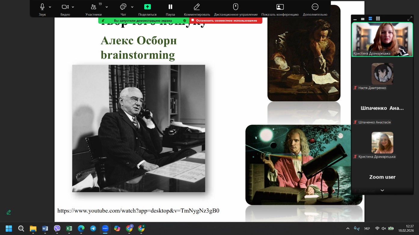419x235 pixels.
Task: Mute the microphone with the Звук button
Action: pyautogui.click(x=42, y=9)
